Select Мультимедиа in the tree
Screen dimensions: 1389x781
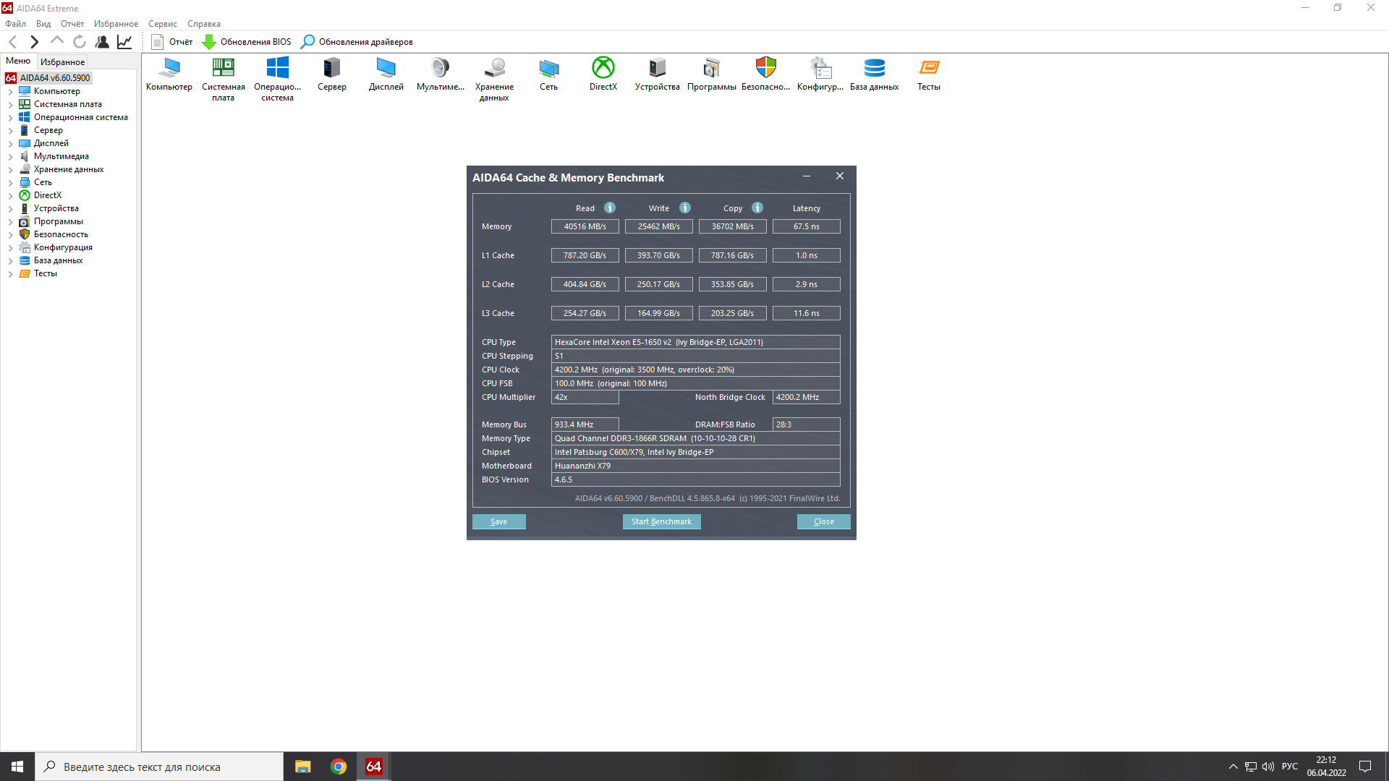pyautogui.click(x=61, y=156)
